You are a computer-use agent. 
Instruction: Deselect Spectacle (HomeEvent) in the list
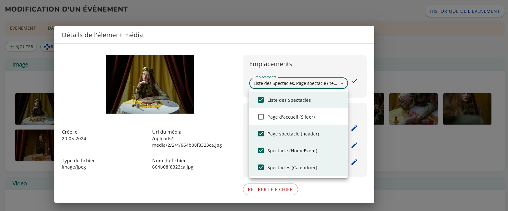pos(261,151)
